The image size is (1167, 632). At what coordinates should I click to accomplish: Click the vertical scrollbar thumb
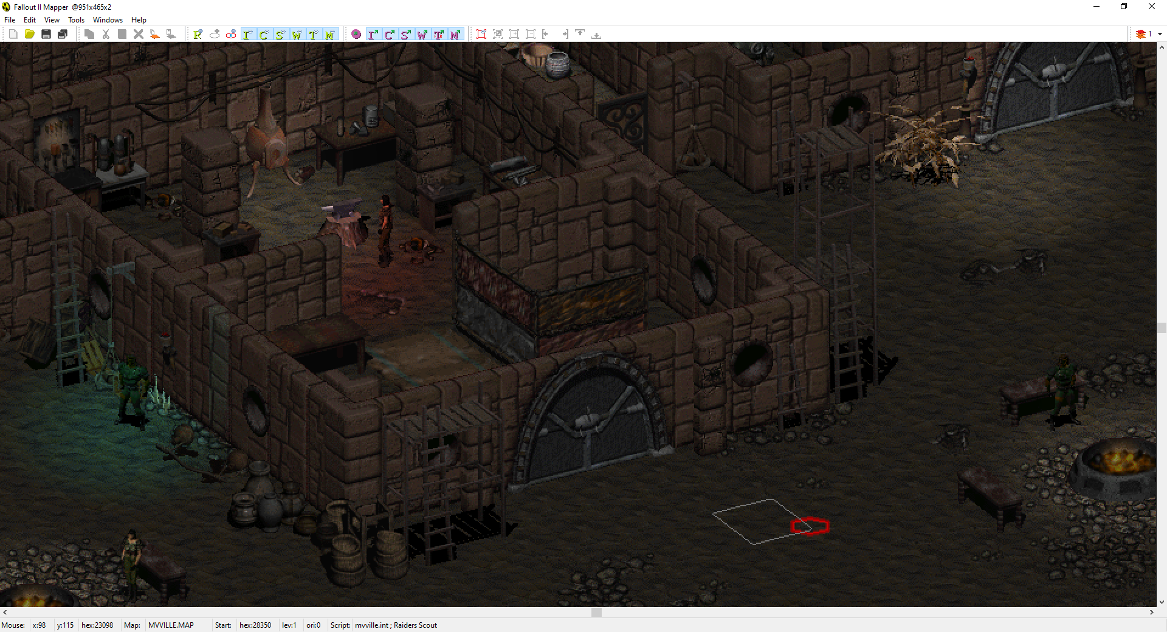tap(1162, 328)
